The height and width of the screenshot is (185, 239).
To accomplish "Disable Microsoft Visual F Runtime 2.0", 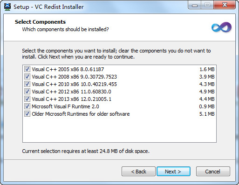I will 27,106.
